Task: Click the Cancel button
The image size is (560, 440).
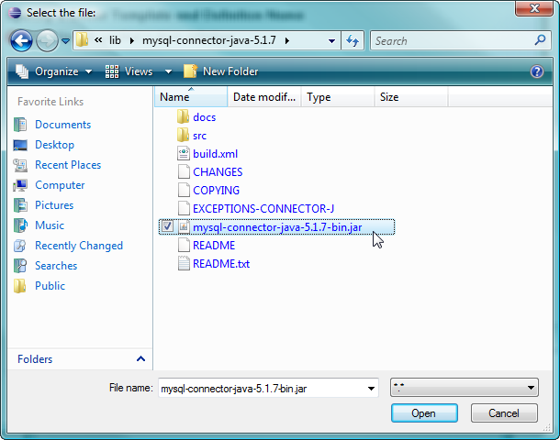Action: [504, 413]
